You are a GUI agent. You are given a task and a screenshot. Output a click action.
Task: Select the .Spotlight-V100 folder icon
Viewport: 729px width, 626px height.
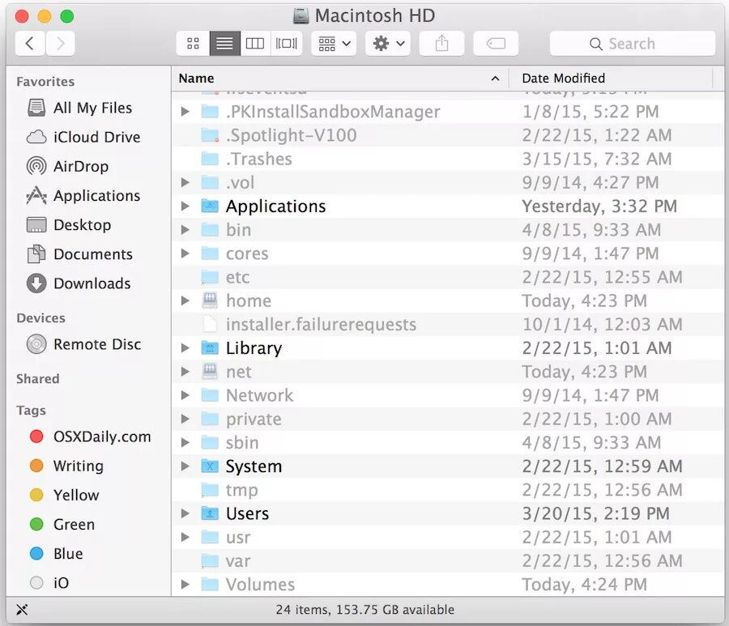[210, 135]
